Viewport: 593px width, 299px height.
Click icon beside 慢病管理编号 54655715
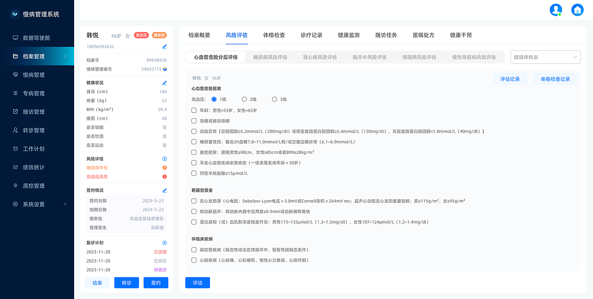pos(164,69)
